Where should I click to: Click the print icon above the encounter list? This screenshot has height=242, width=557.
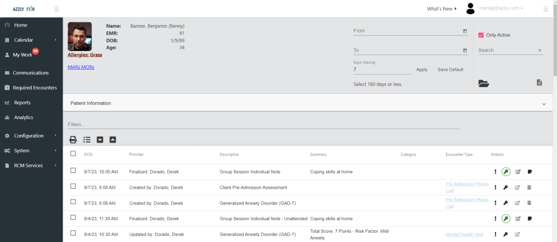pos(73,140)
